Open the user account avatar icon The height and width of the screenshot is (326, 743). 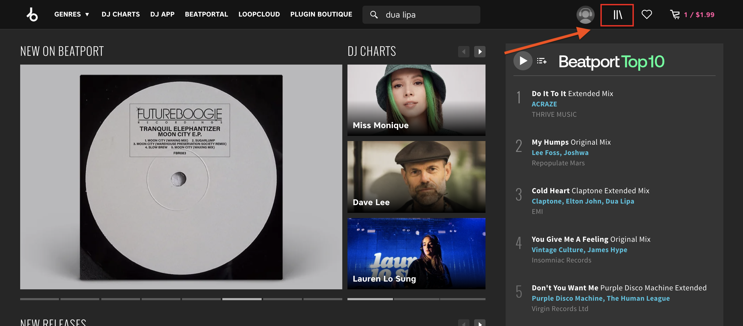coord(585,14)
